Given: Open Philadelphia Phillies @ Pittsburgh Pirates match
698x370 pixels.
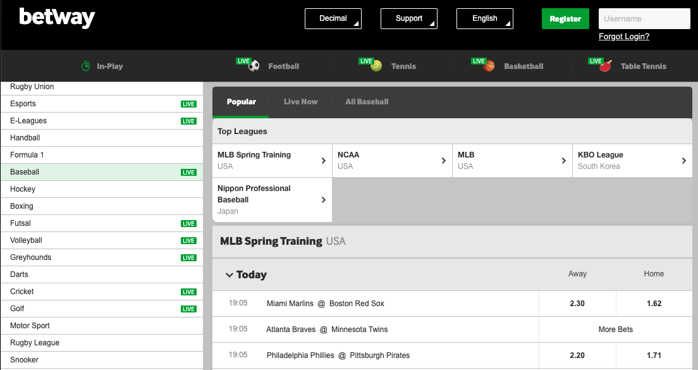Looking at the screenshot, I should pyautogui.click(x=338, y=355).
